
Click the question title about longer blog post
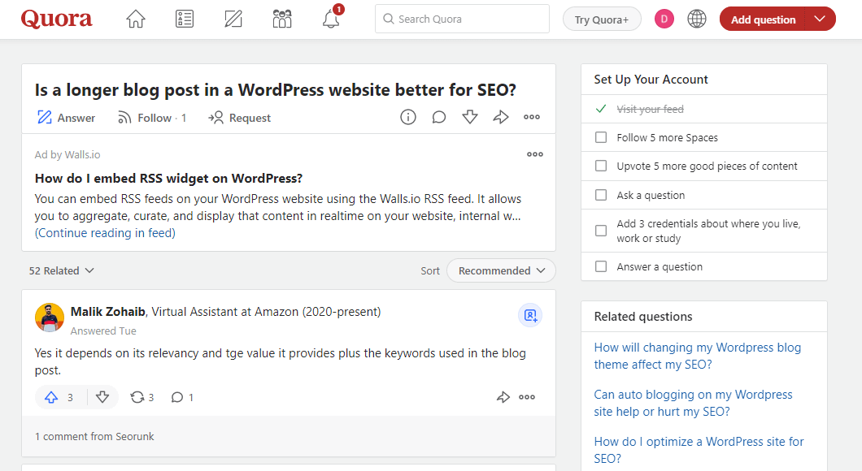tap(276, 89)
